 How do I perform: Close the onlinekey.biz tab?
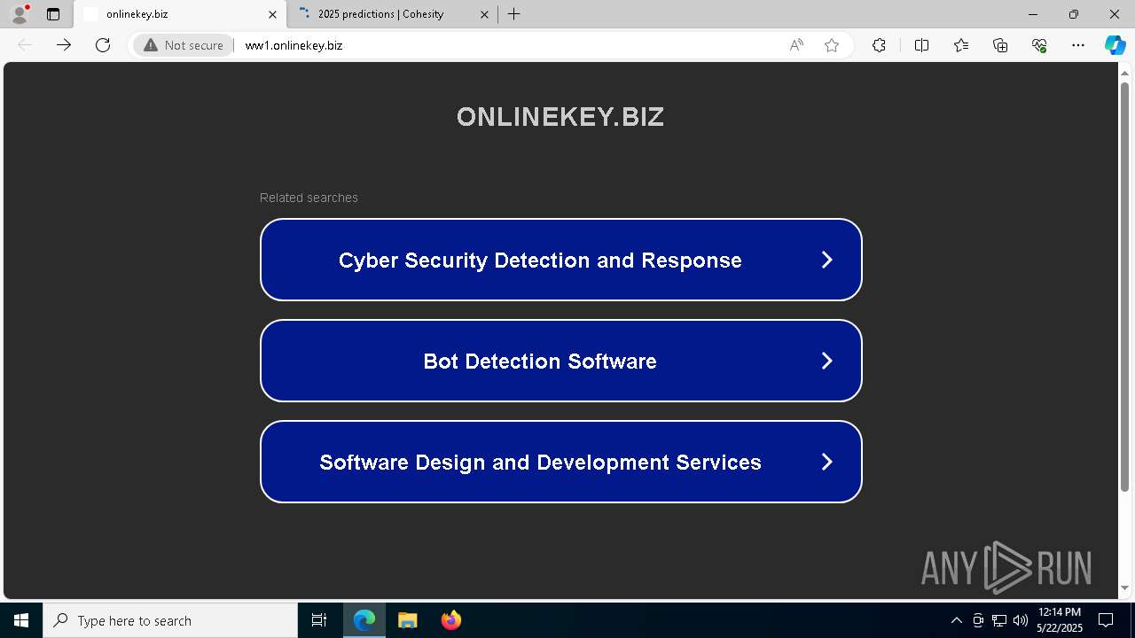[x=272, y=14]
